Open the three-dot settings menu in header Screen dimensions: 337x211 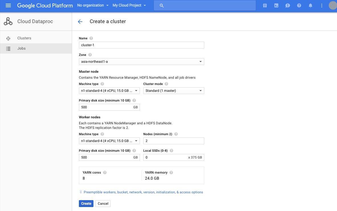(x=322, y=6)
